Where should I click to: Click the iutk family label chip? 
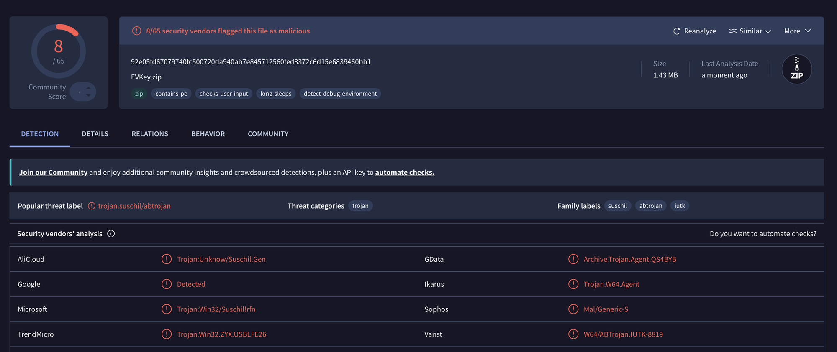tap(680, 206)
